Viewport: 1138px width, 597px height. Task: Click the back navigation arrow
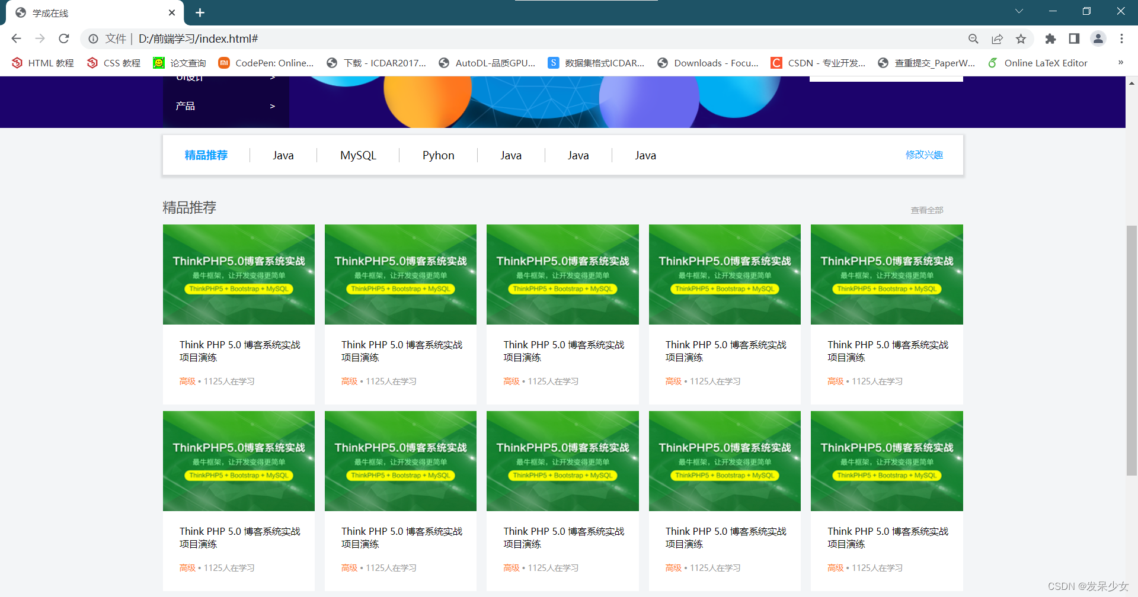[16, 38]
